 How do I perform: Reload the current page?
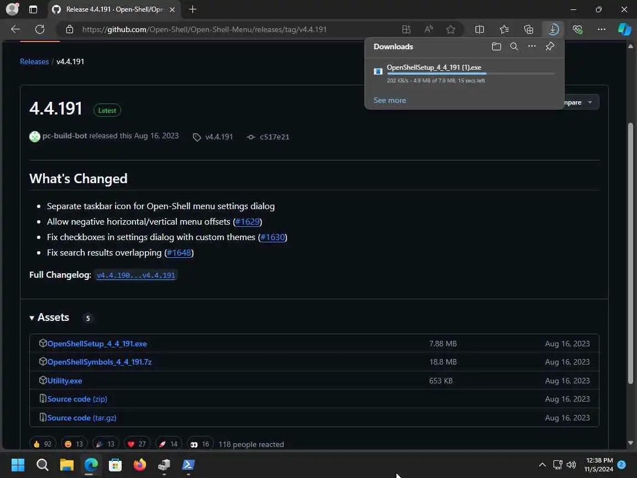[40, 29]
